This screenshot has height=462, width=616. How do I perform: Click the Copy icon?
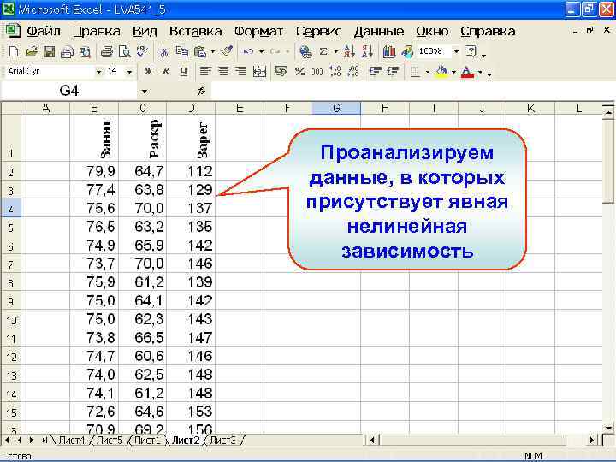pos(182,51)
